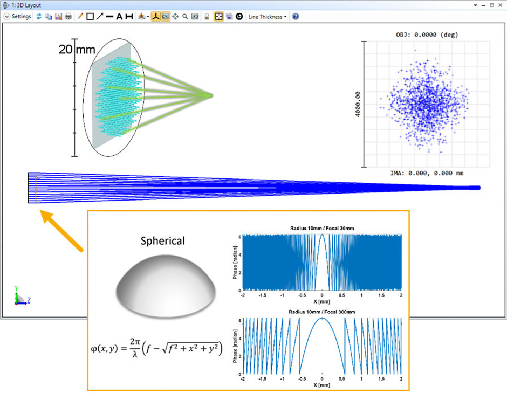
Task: Click the clone window icon
Action: 229,17
